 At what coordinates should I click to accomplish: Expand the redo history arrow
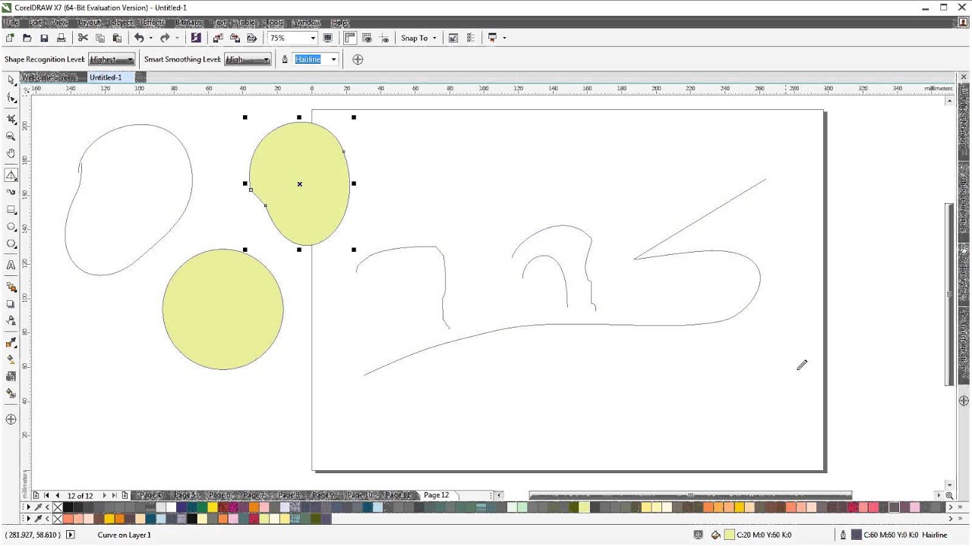click(x=177, y=38)
